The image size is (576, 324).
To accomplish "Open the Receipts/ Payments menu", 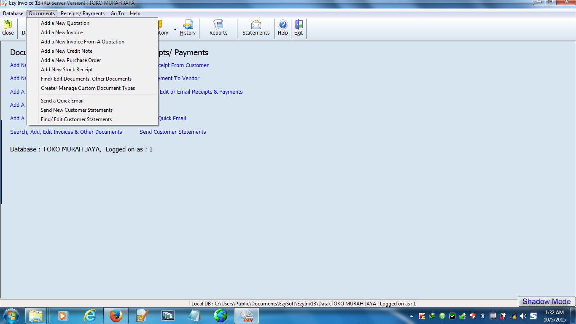I will click(83, 13).
